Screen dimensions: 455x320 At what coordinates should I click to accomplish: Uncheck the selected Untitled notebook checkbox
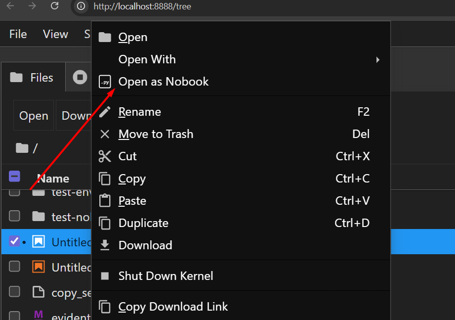tap(14, 241)
